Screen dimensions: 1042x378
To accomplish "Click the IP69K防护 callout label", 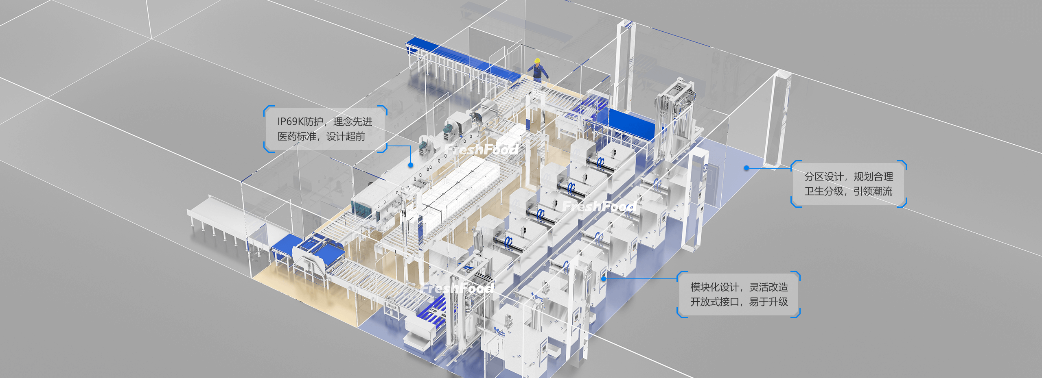I will point(325,129).
